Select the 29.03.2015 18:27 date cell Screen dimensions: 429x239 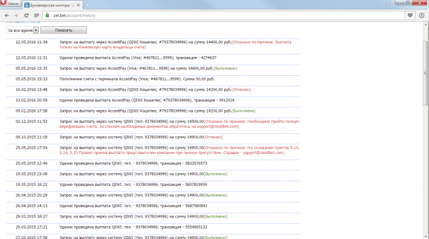31,216
